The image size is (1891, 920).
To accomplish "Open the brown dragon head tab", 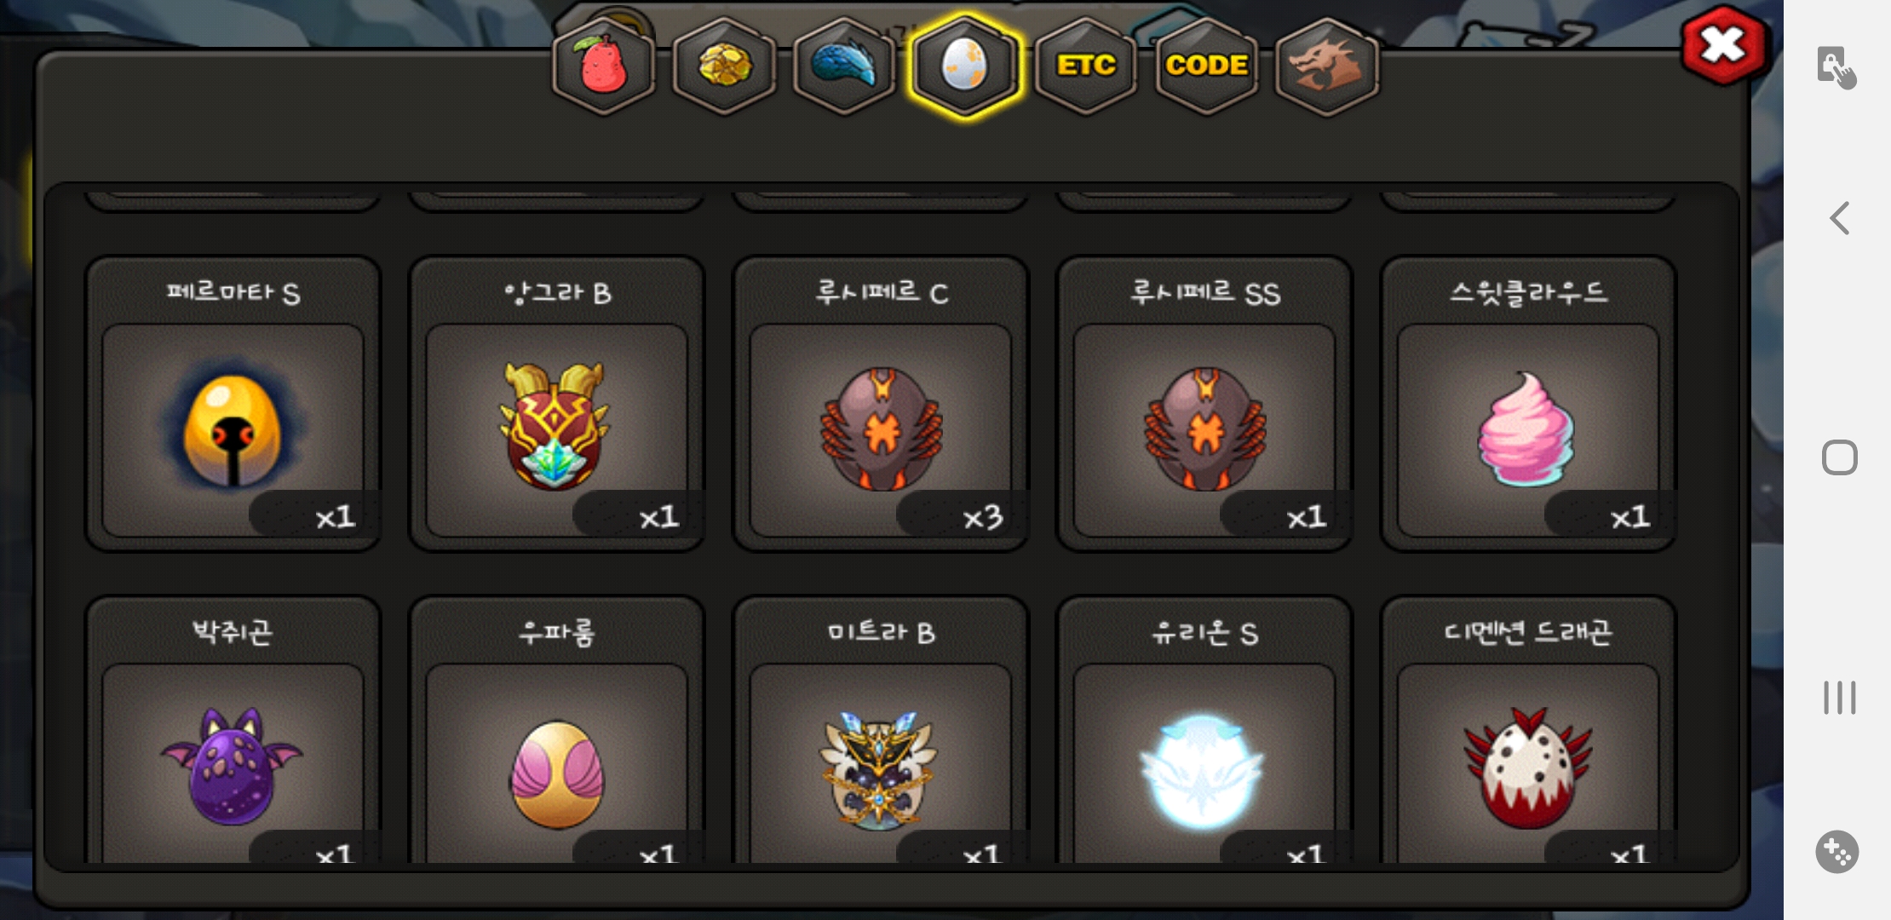I will 1327,66.
